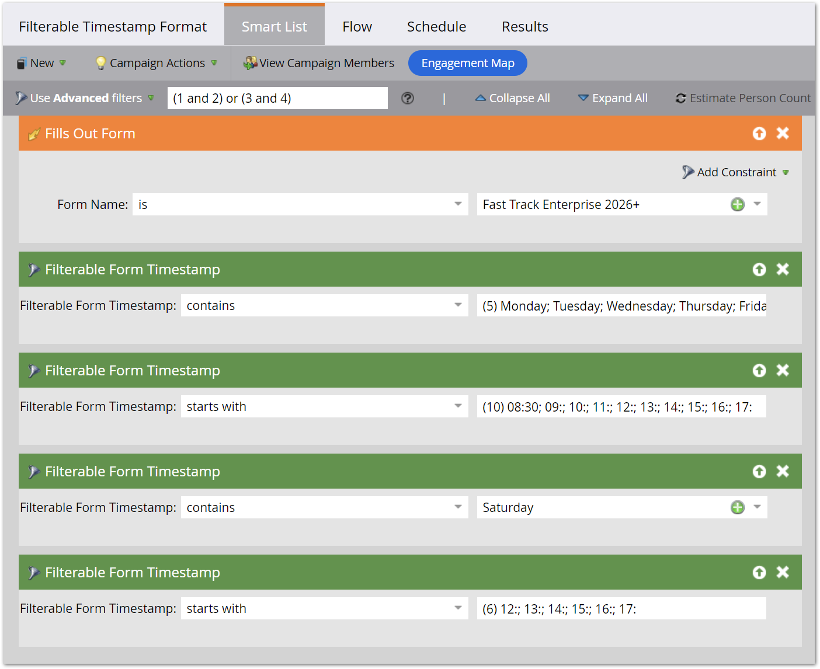The image size is (820, 669).
Task: Switch to the Flow tab
Action: (357, 27)
